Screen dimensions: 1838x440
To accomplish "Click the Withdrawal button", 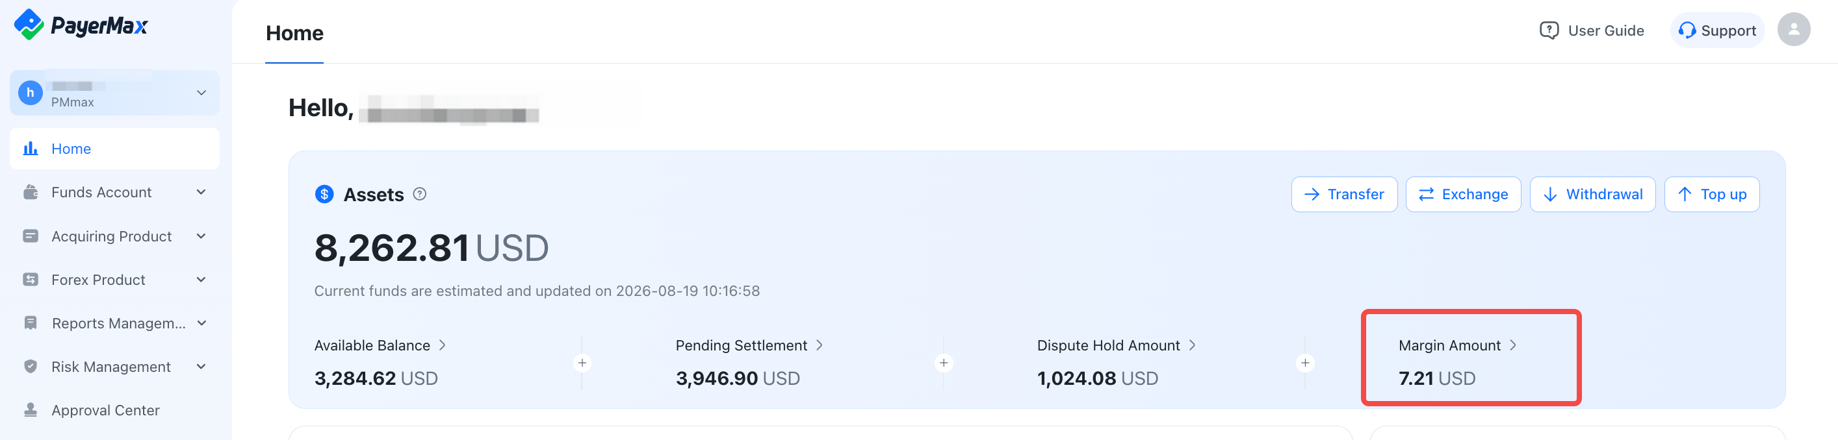I will tap(1592, 195).
